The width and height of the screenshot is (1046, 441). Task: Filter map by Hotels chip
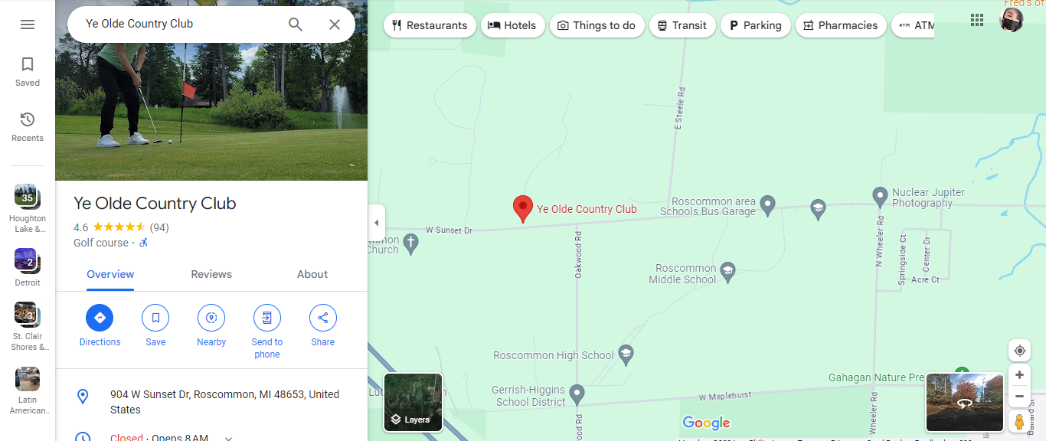click(x=513, y=25)
